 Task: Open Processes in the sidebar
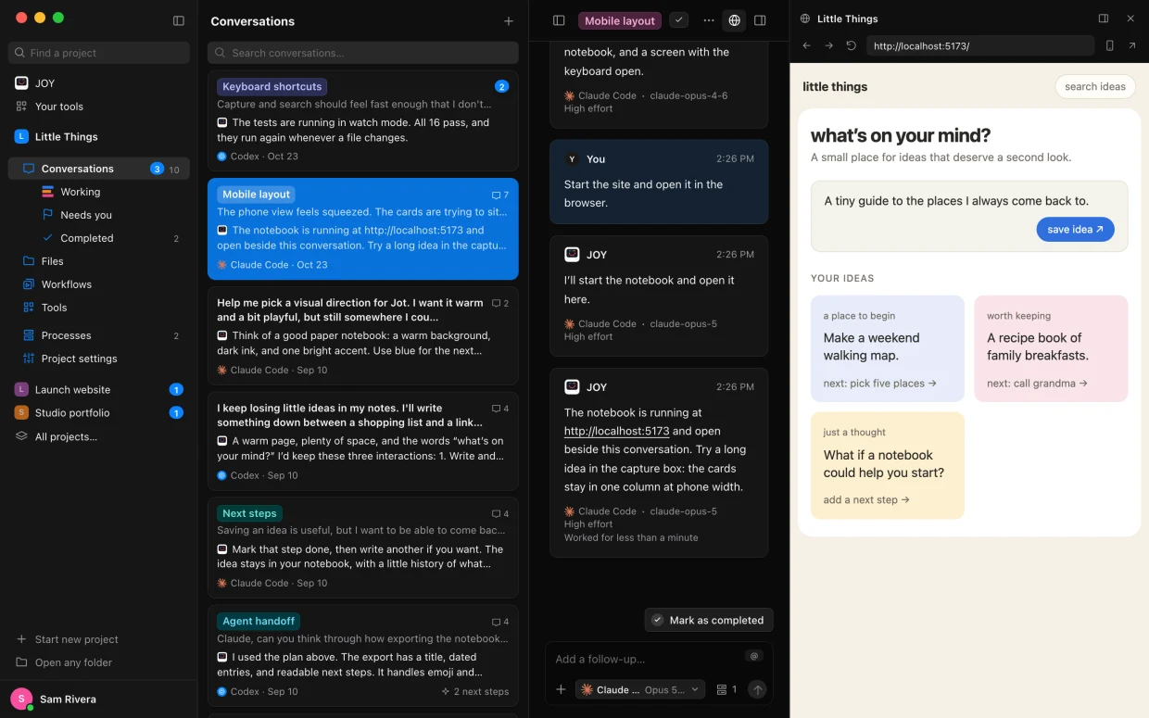point(99,335)
